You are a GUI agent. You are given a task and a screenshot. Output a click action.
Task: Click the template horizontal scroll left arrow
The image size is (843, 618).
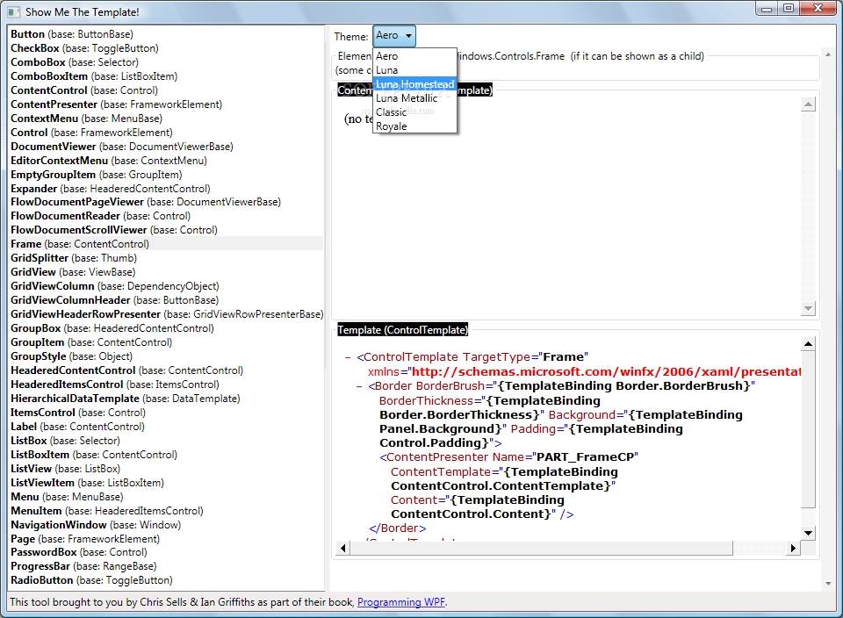pos(343,548)
